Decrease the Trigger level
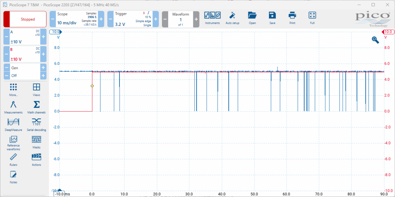This screenshot has height=197, width=395. tap(110, 19)
